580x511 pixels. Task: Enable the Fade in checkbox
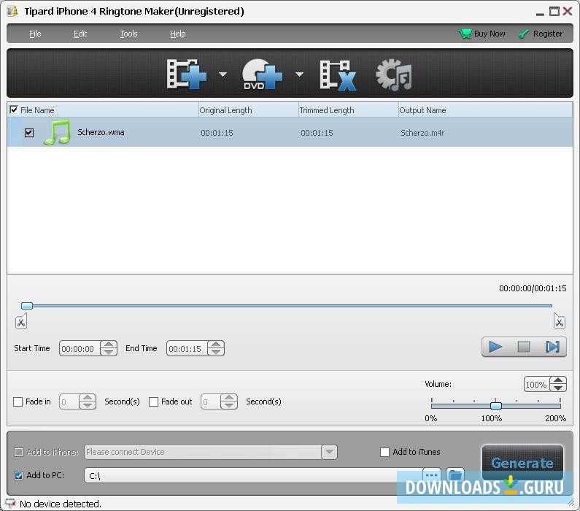18,401
